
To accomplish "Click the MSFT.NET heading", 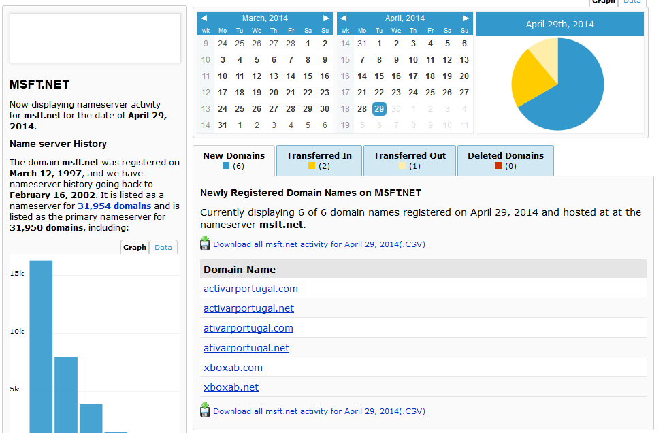I will pos(39,84).
